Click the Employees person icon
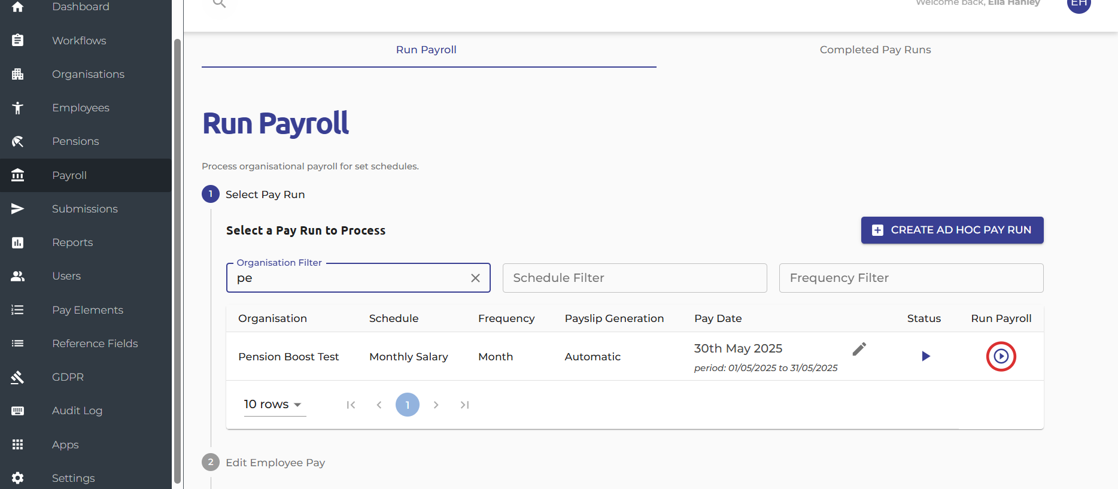The width and height of the screenshot is (1118, 489). point(18,108)
